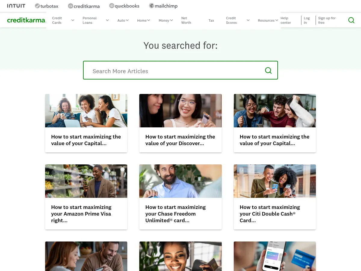The width and height of the screenshot is (361, 271).
Task: Open the Help center link
Action: [285, 20]
